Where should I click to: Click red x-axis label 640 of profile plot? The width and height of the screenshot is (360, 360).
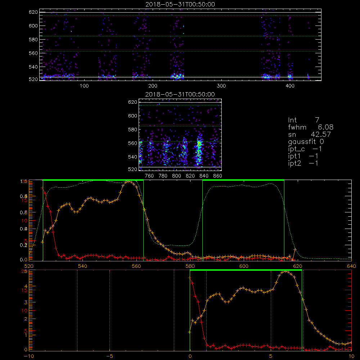(351, 266)
